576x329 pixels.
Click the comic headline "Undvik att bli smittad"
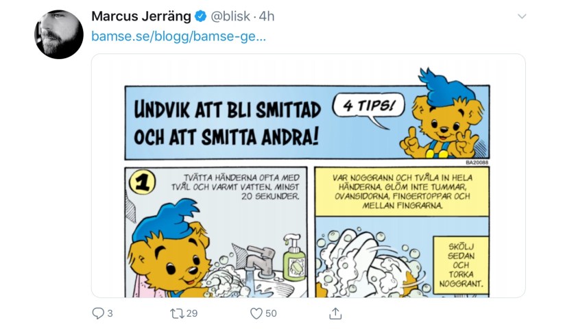(x=228, y=110)
